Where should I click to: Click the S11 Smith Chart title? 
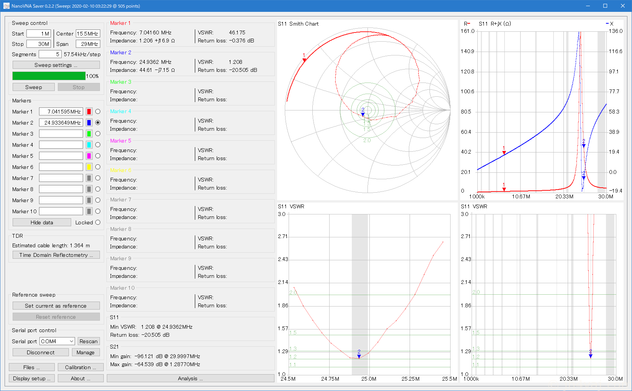point(298,24)
